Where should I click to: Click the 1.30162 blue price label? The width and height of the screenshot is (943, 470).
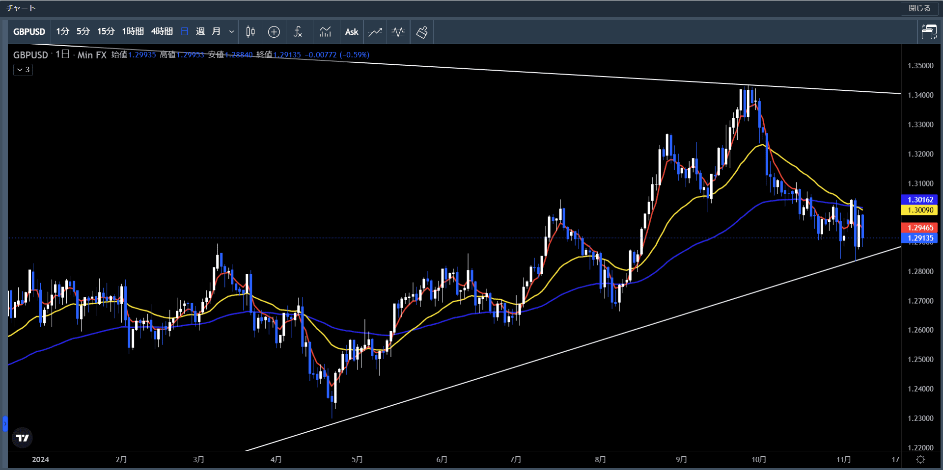920,200
